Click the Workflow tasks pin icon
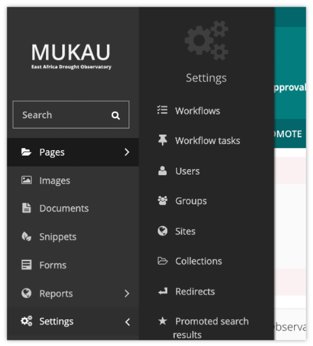 [x=163, y=140]
